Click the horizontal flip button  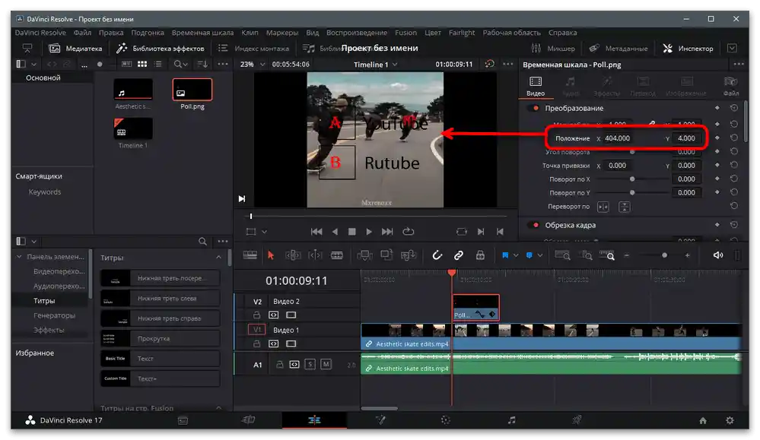[x=603, y=207]
